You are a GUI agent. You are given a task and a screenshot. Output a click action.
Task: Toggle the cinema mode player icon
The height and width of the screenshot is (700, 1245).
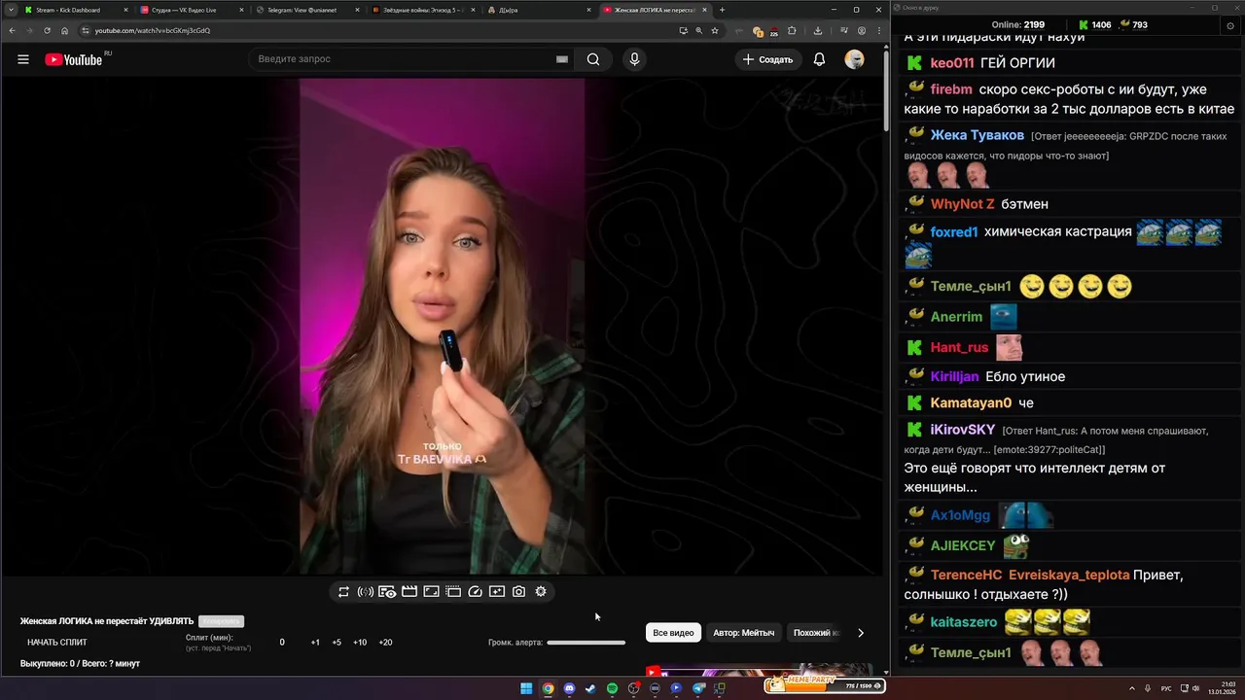click(x=453, y=591)
